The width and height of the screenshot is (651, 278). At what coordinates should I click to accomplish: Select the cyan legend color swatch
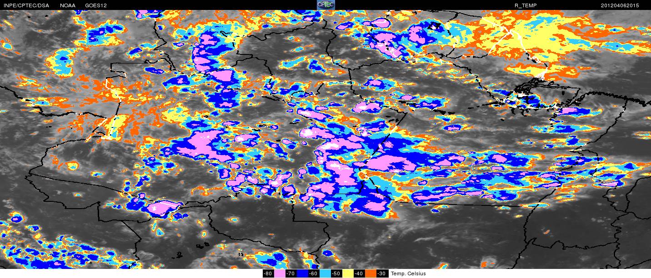pyautogui.click(x=325, y=273)
